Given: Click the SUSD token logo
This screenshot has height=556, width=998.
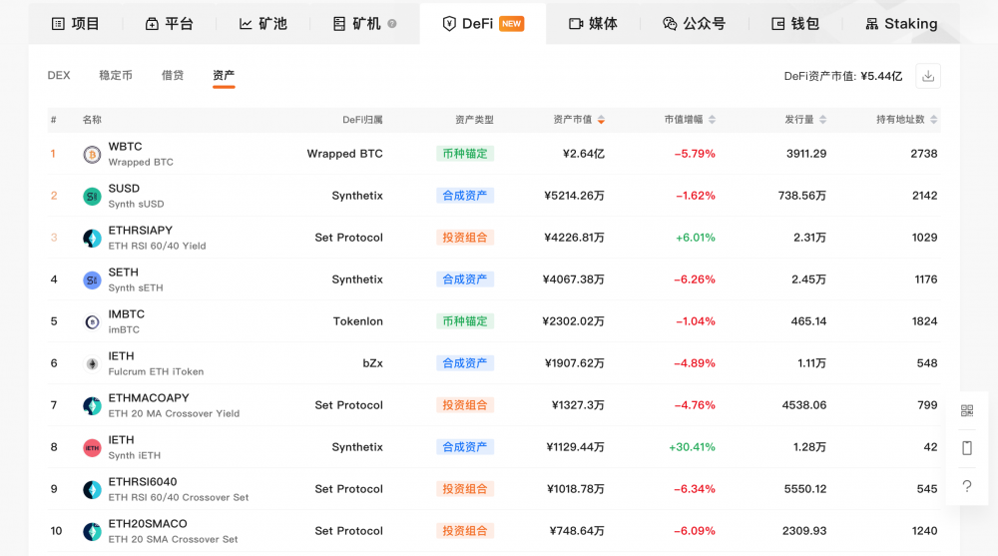Looking at the screenshot, I should coord(92,197).
